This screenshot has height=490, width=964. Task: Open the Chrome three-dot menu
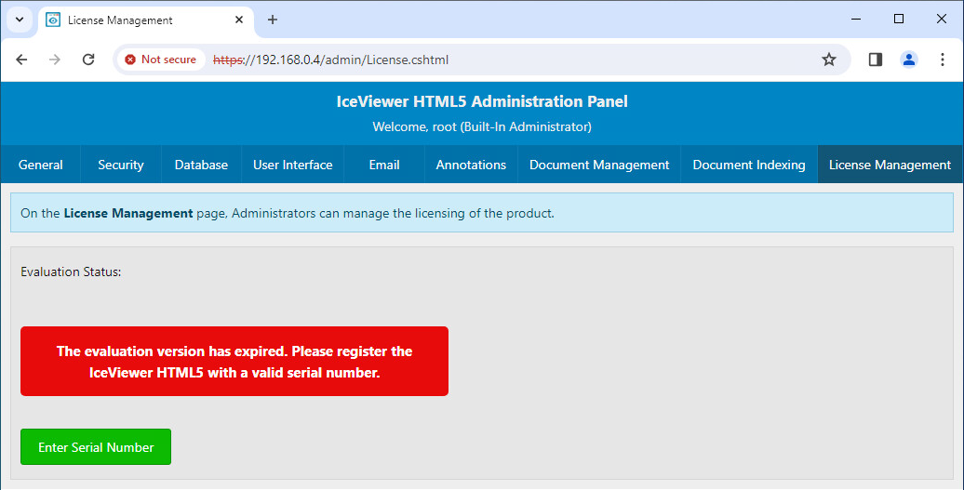[942, 60]
